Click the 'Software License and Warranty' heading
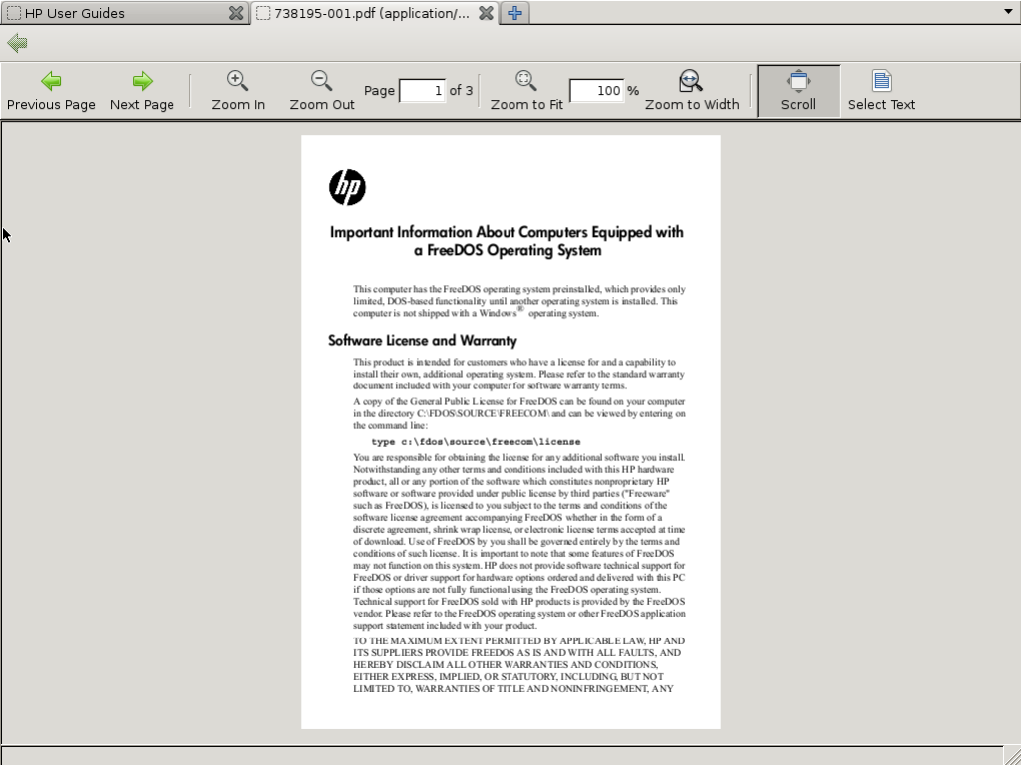1021x765 pixels. [x=423, y=341]
